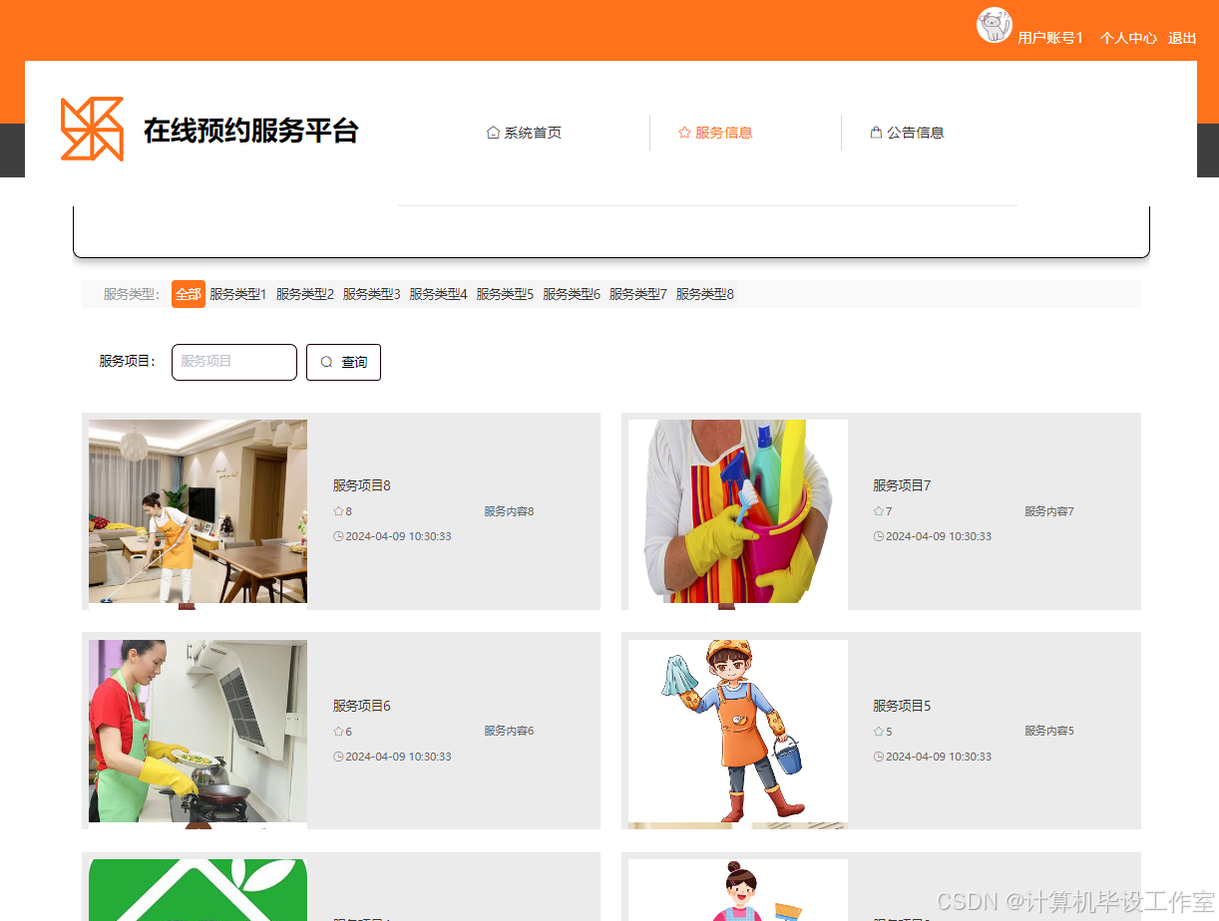Screen dimensions: 1219x921
Task: Open the 服务项目5 cartoon cleaner image
Action: [738, 732]
